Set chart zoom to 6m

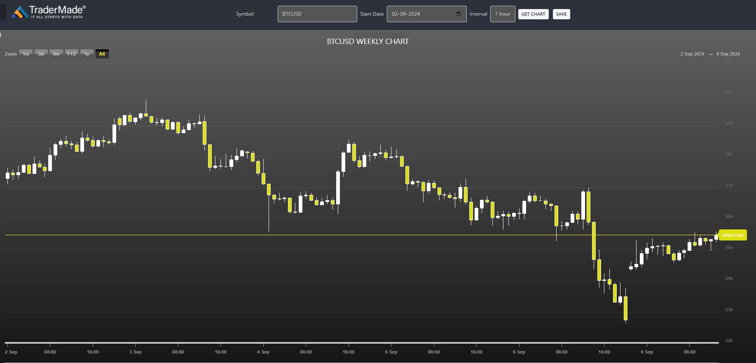(x=56, y=54)
